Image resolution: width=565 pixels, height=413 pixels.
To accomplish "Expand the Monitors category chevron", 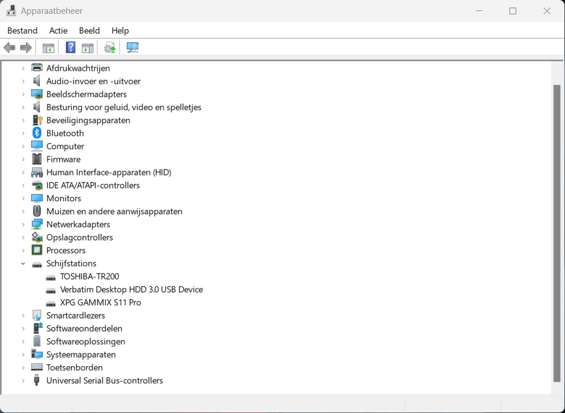I will point(23,198).
